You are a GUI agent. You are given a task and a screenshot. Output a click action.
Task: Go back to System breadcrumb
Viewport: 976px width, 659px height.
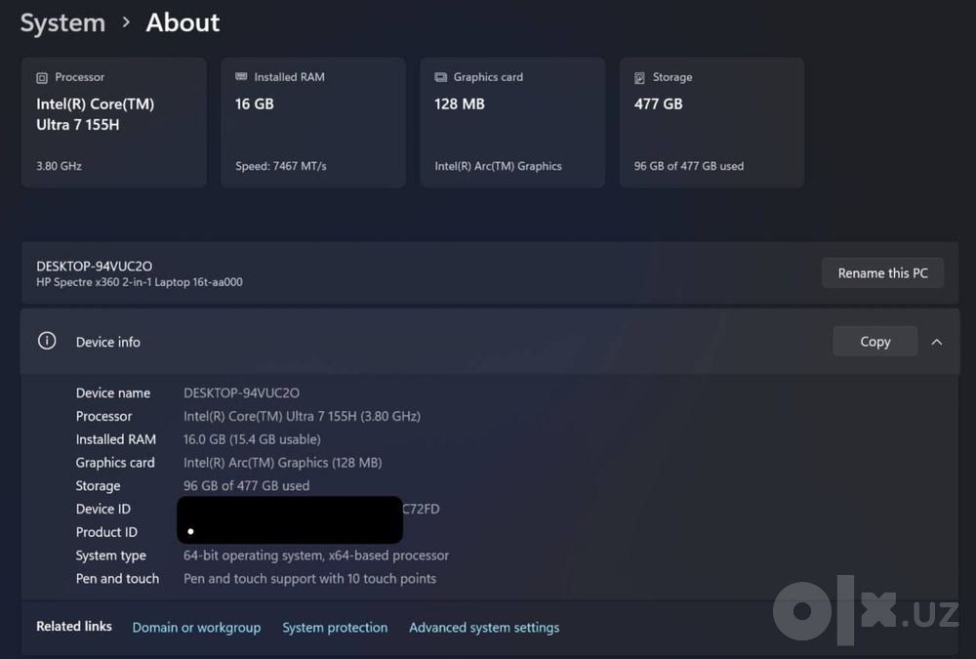(x=62, y=23)
